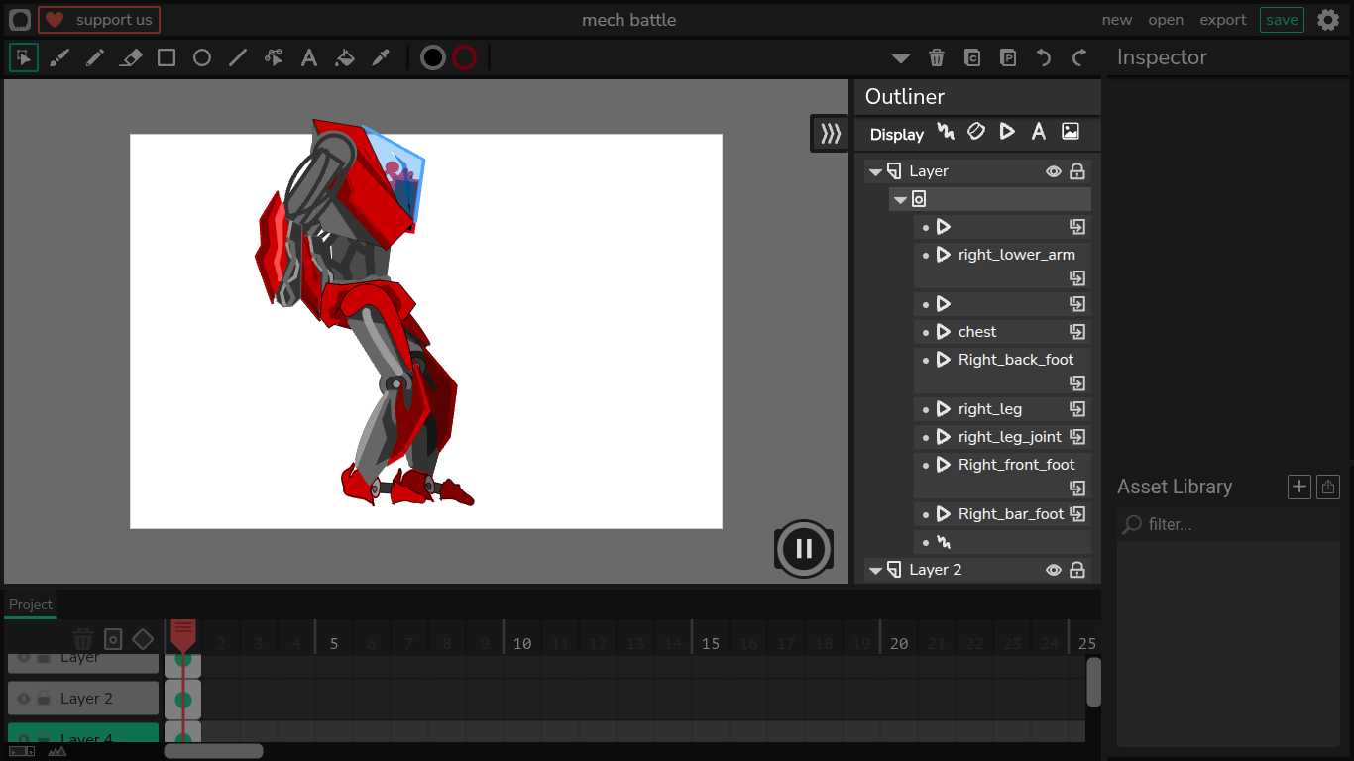Click the save button
The image size is (1354, 761).
pos(1282,20)
